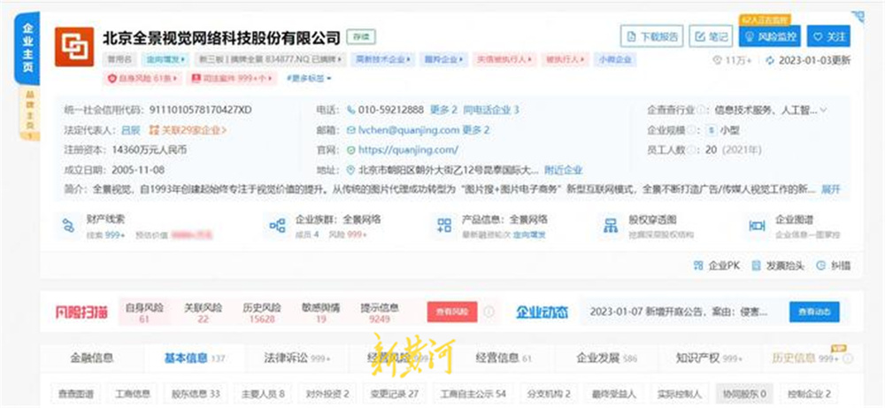
Task: Click 笔记 notes button
Action: [711, 36]
